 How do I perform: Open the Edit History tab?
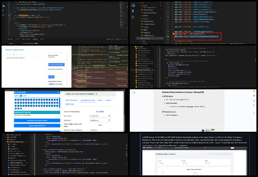(70, 104)
